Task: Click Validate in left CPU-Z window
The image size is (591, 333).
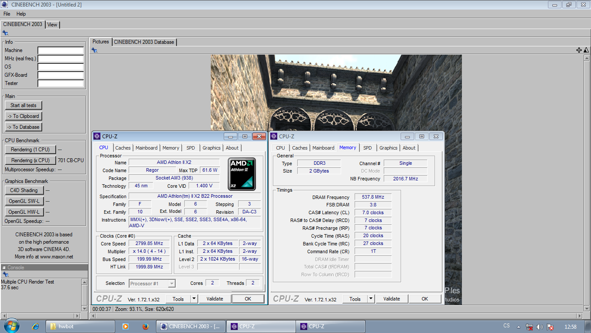Action: point(215,299)
